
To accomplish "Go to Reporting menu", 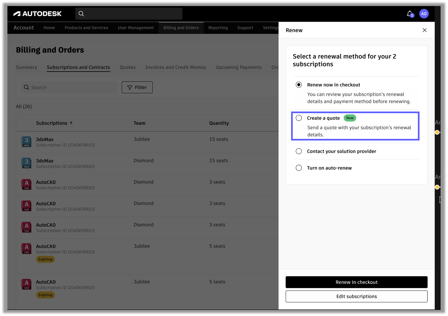I will pos(218,28).
